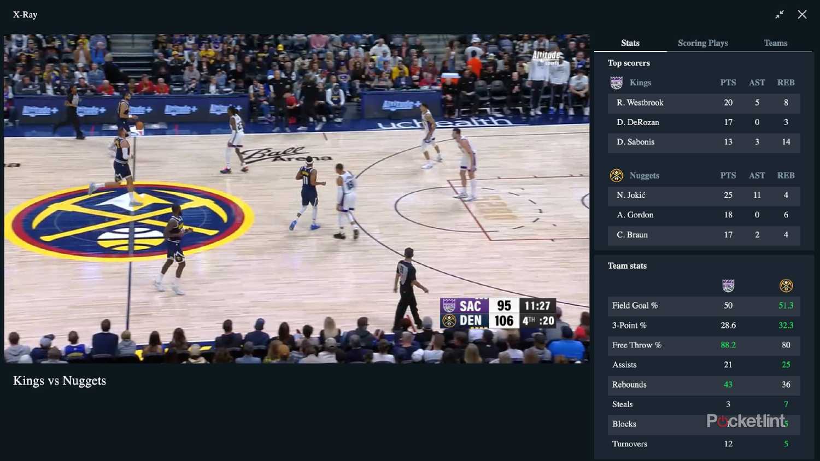Open the Teams tab
Image resolution: width=820 pixels, height=461 pixels.
775,43
